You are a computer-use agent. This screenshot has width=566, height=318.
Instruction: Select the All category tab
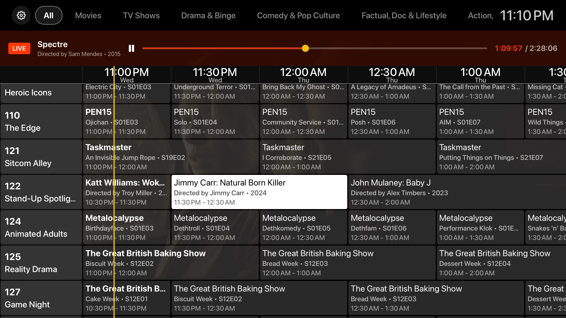[49, 15]
